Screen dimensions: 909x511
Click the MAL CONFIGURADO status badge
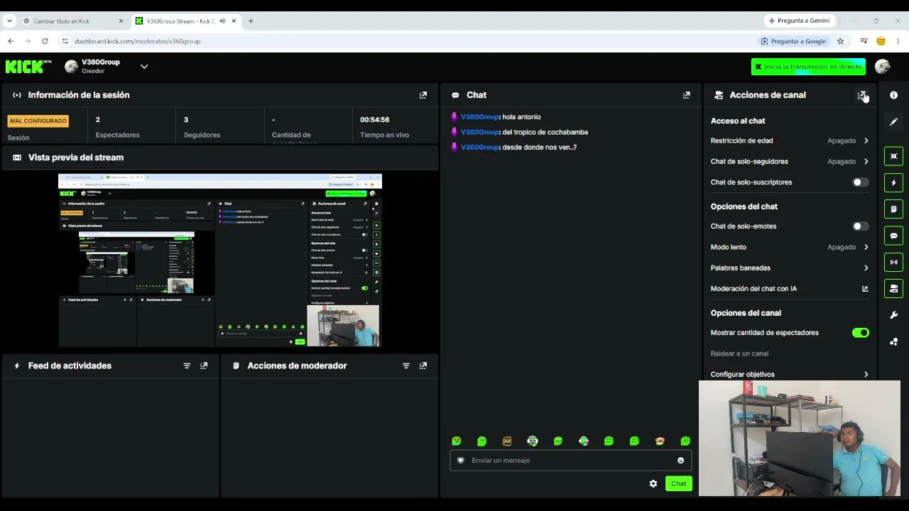pyautogui.click(x=38, y=121)
